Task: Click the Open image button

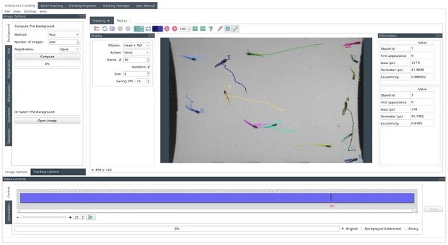Action: [x=47, y=121]
